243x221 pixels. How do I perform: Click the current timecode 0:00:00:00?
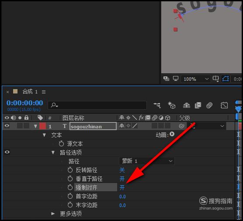[x=25, y=103]
